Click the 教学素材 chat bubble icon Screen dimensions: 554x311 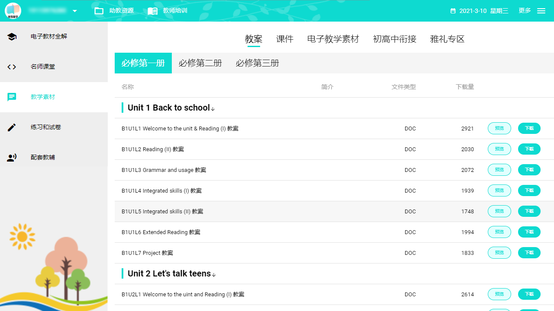(x=12, y=97)
